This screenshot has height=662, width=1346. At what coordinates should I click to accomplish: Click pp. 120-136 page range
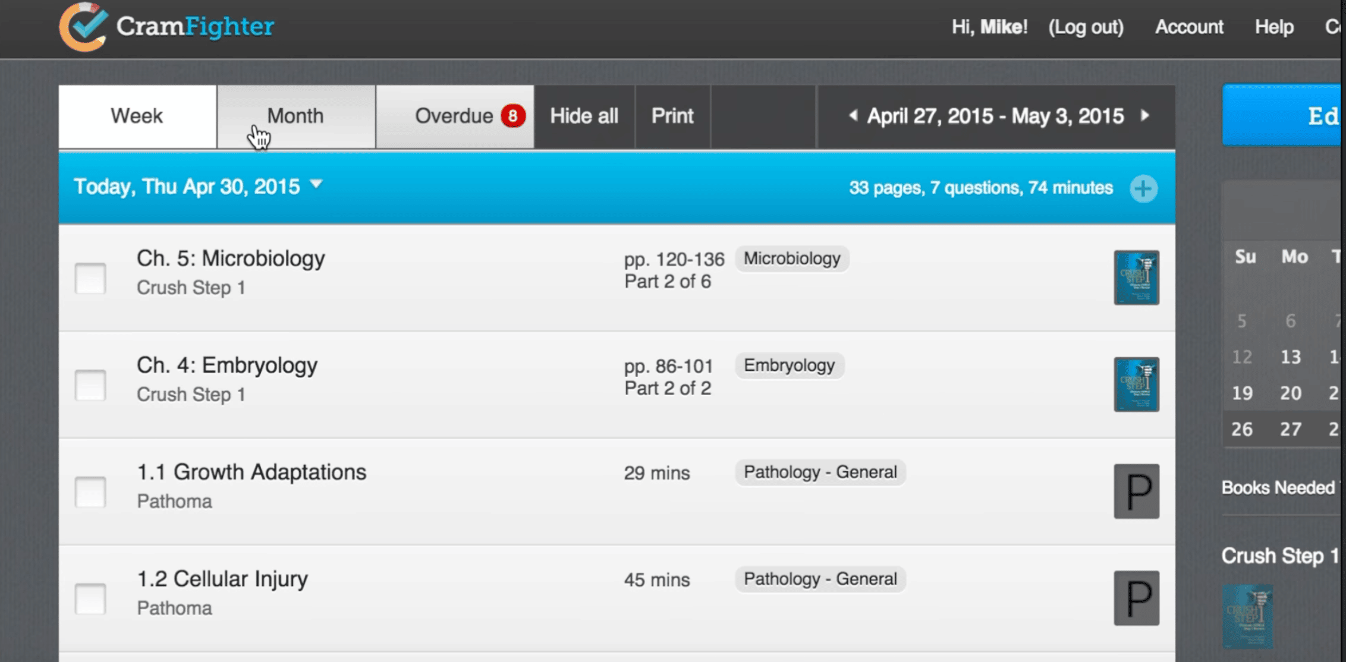click(674, 260)
